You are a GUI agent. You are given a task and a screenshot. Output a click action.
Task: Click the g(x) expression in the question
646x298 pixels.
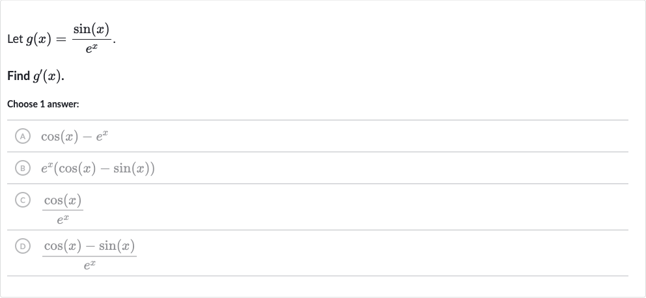point(38,40)
